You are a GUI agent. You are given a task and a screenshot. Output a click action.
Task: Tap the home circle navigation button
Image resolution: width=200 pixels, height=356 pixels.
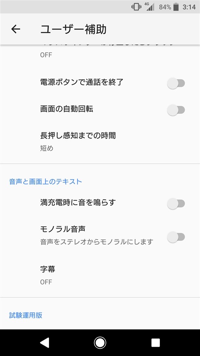[100, 342]
